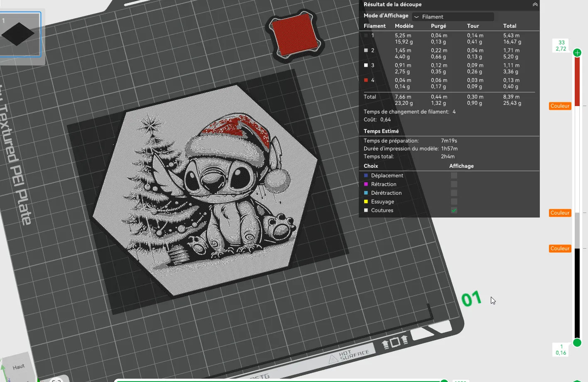
Task: Enable the Essuyage display checkbox
Action: pyautogui.click(x=454, y=202)
